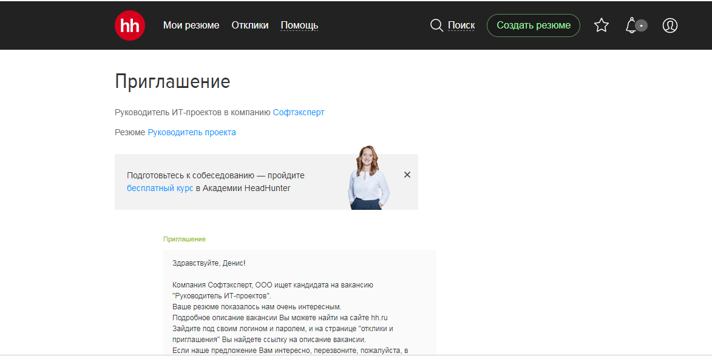The image size is (712, 356).
Task: Click the Создать резюме button
Action: pyautogui.click(x=534, y=25)
